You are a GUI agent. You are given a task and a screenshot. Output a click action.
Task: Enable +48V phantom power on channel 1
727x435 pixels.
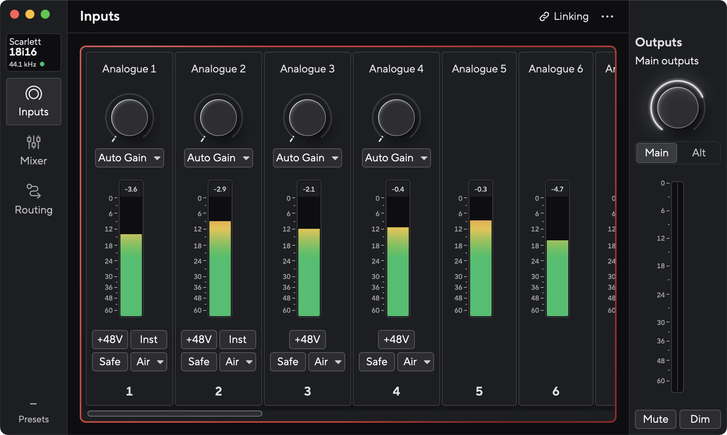coord(110,340)
